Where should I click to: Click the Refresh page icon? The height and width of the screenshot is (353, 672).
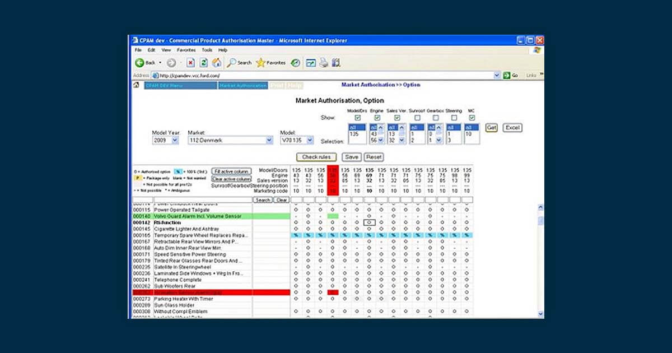click(x=204, y=63)
